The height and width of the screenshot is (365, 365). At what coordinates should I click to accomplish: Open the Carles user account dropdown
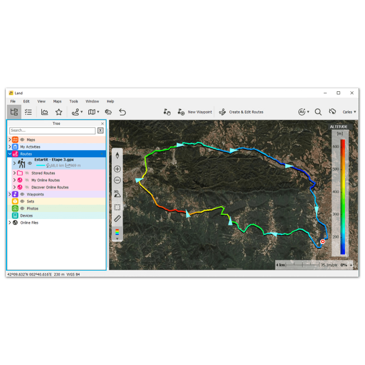pyautogui.click(x=349, y=112)
